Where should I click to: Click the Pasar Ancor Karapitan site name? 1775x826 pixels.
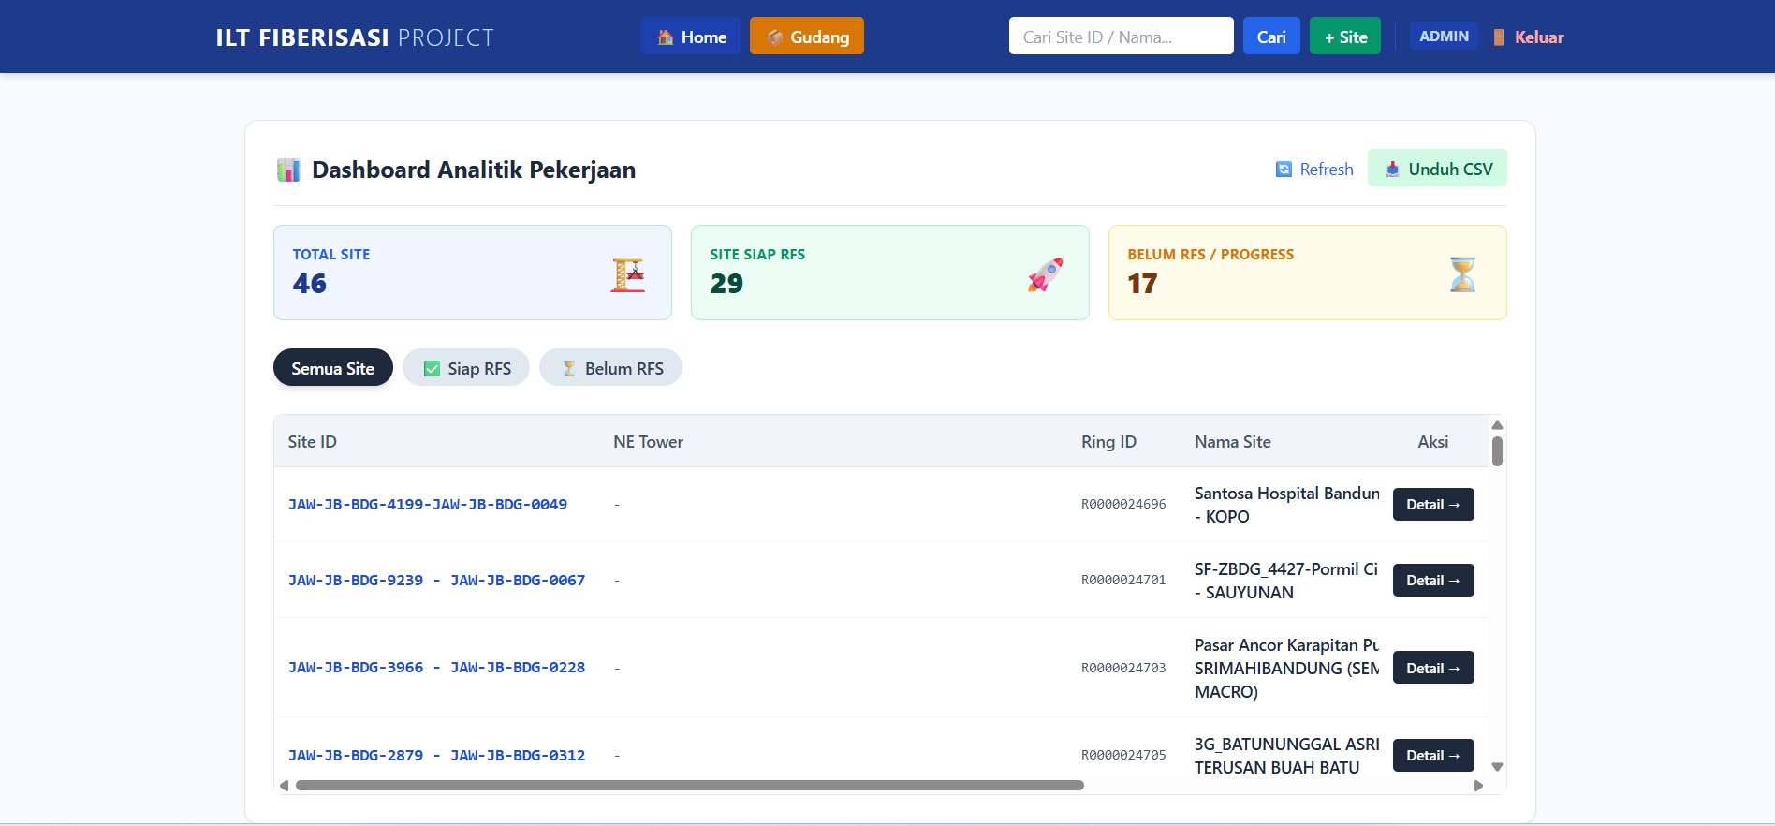[x=1286, y=668]
